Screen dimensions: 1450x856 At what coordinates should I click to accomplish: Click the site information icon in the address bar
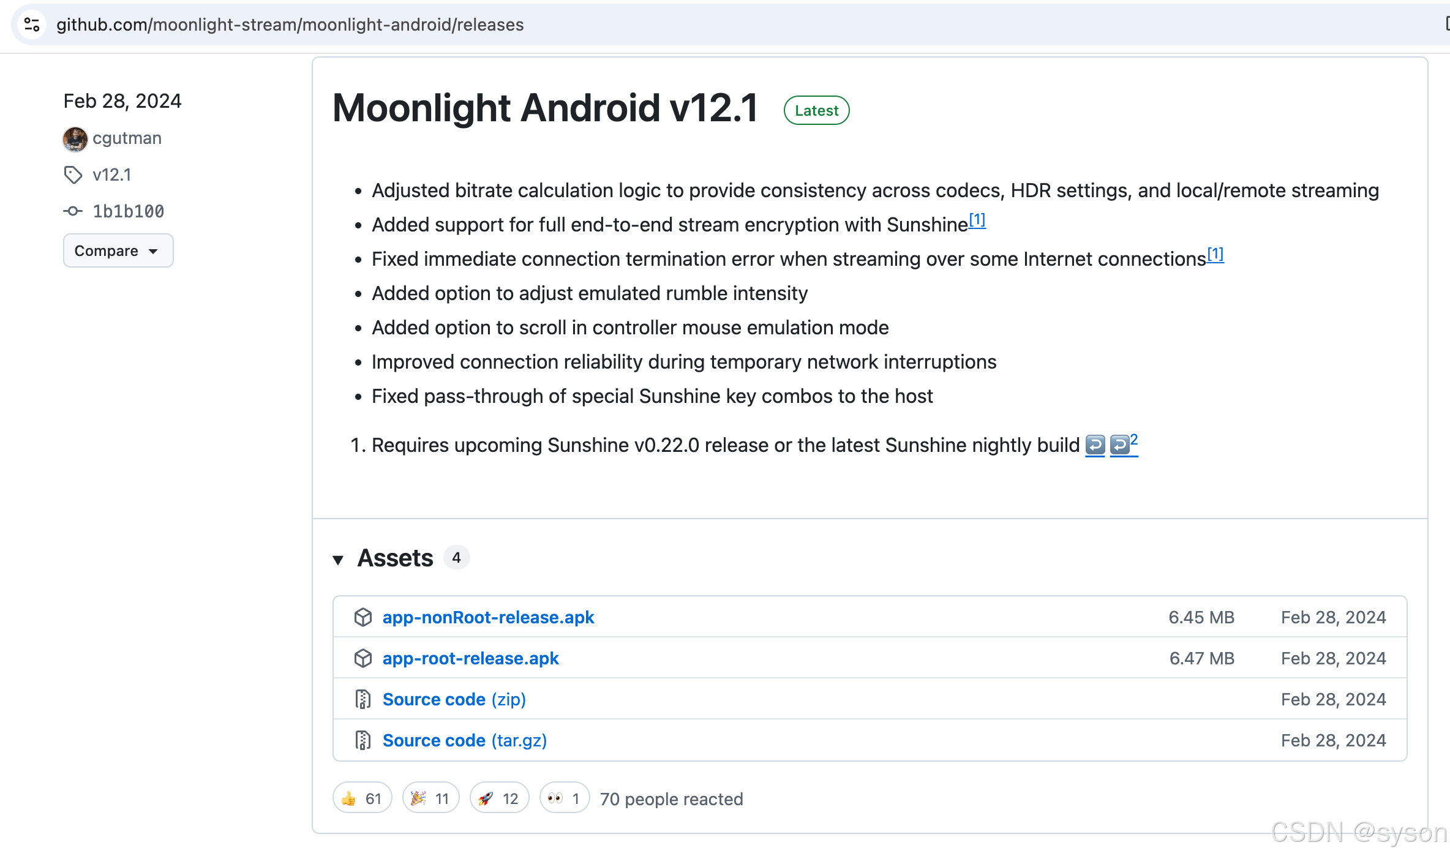point(32,24)
